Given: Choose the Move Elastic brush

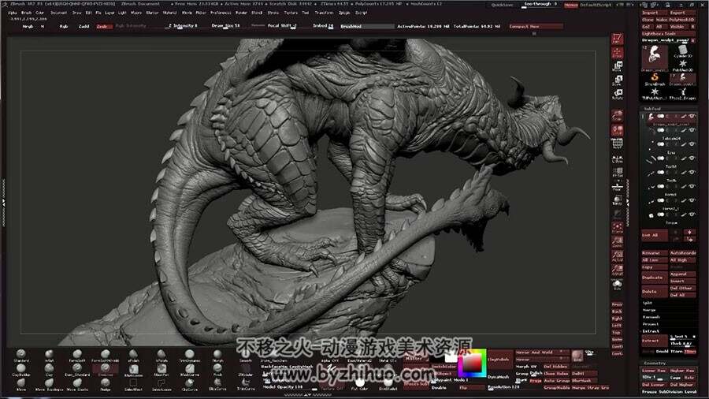Looking at the screenshot, I should pos(77,385).
